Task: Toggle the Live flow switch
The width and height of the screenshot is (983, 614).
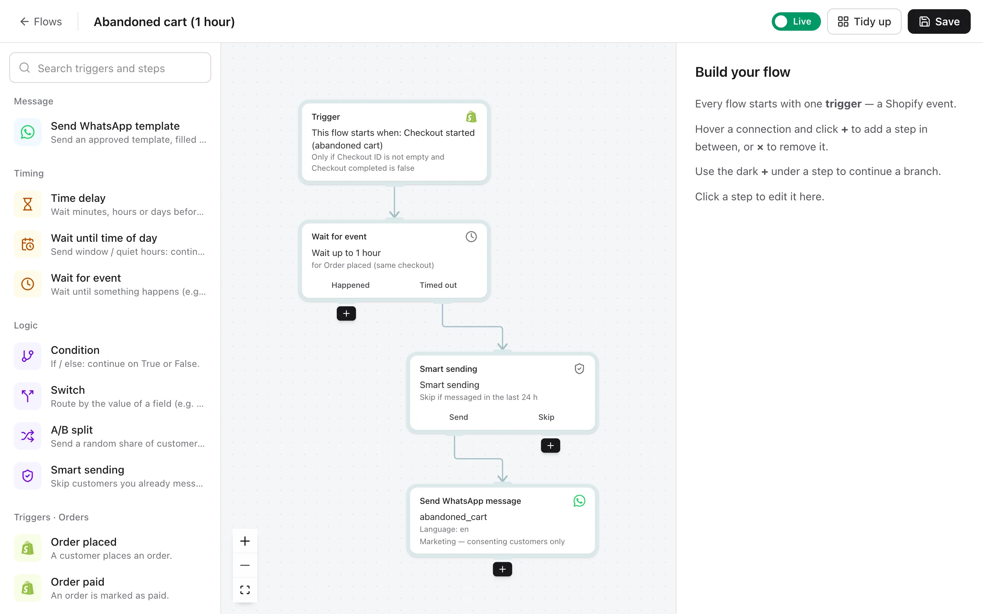Action: pyautogui.click(x=796, y=21)
